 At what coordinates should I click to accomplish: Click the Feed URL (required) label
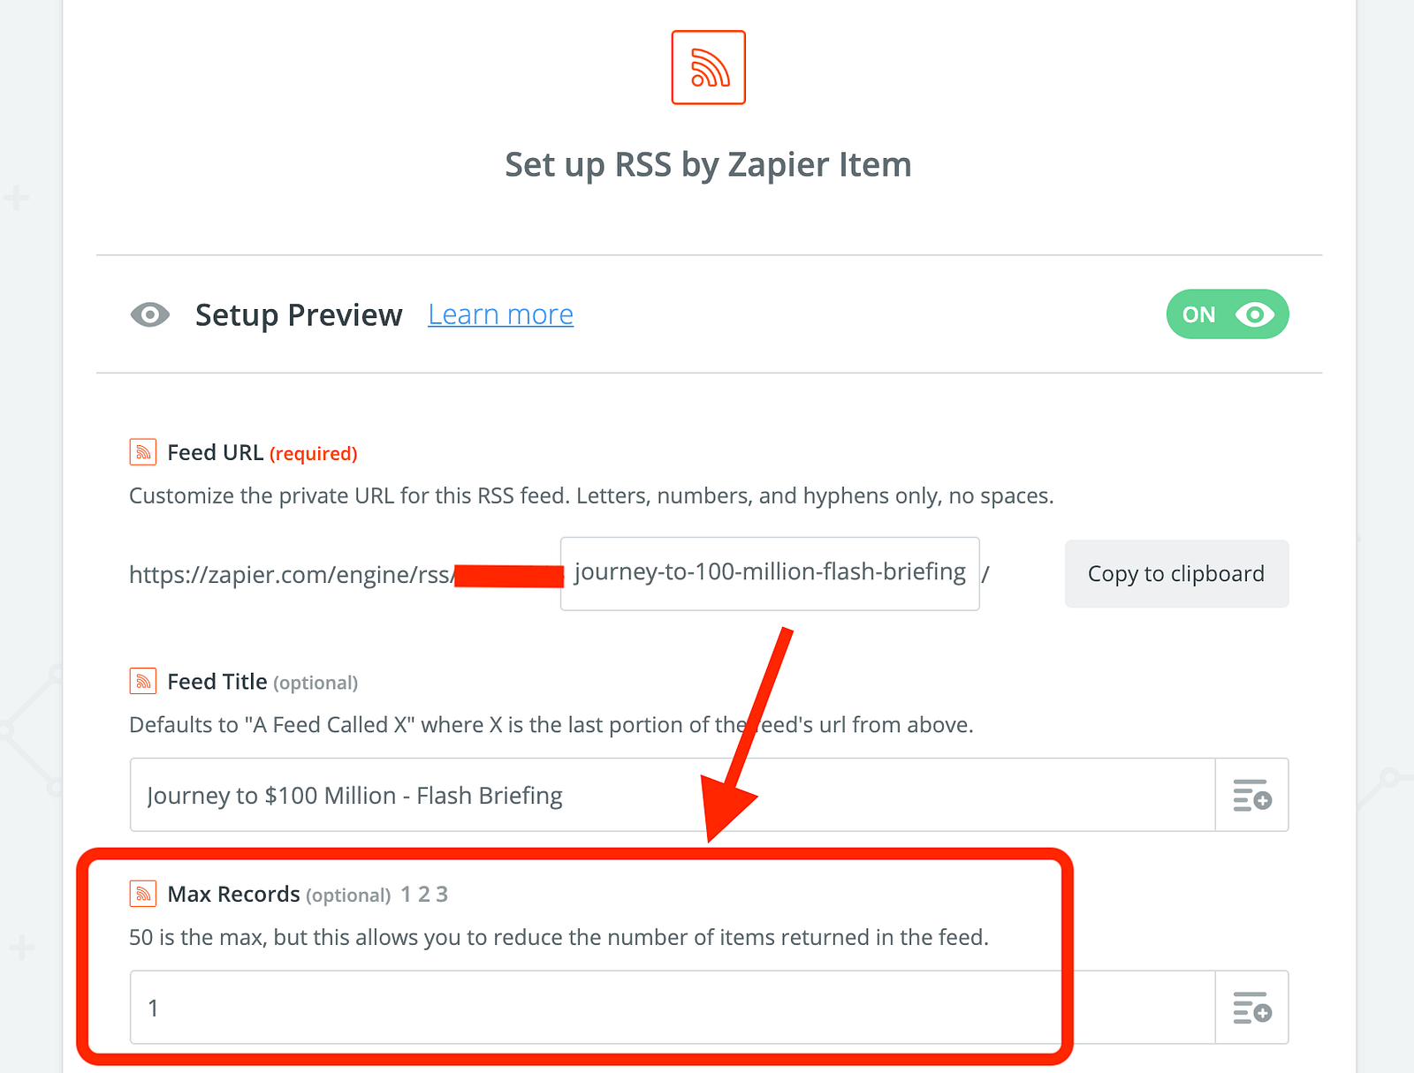coord(262,453)
